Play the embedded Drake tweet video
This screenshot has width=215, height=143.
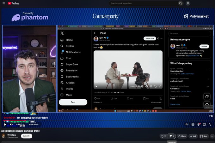96,86
